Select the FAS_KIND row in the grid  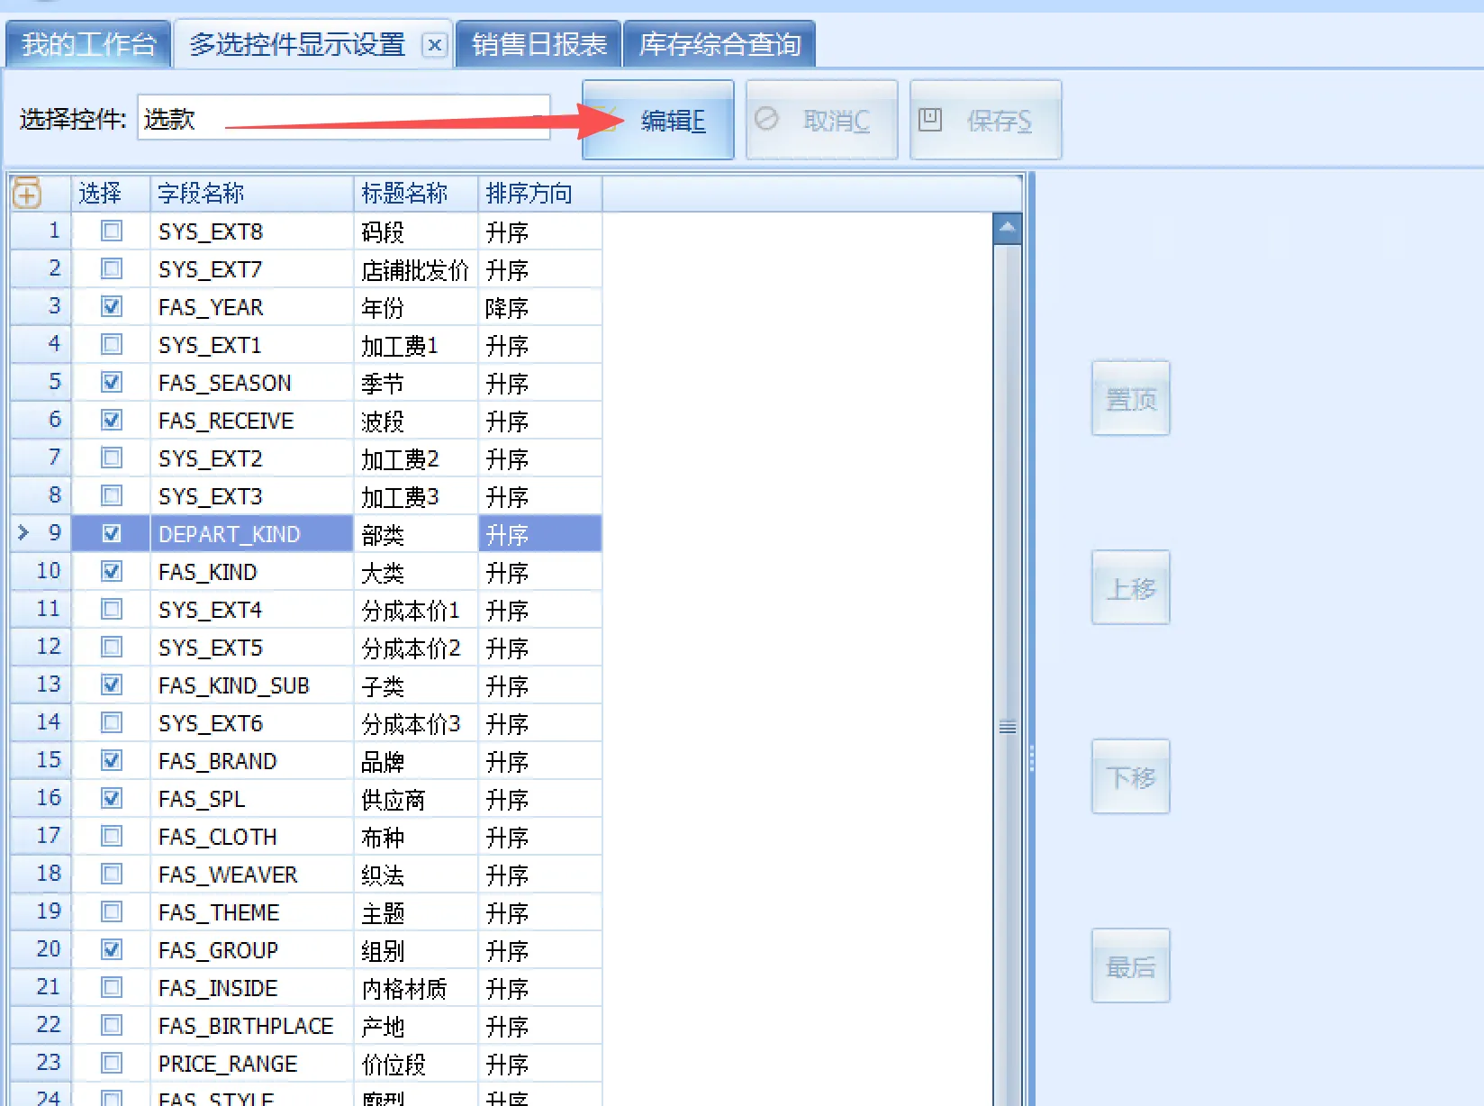252,571
